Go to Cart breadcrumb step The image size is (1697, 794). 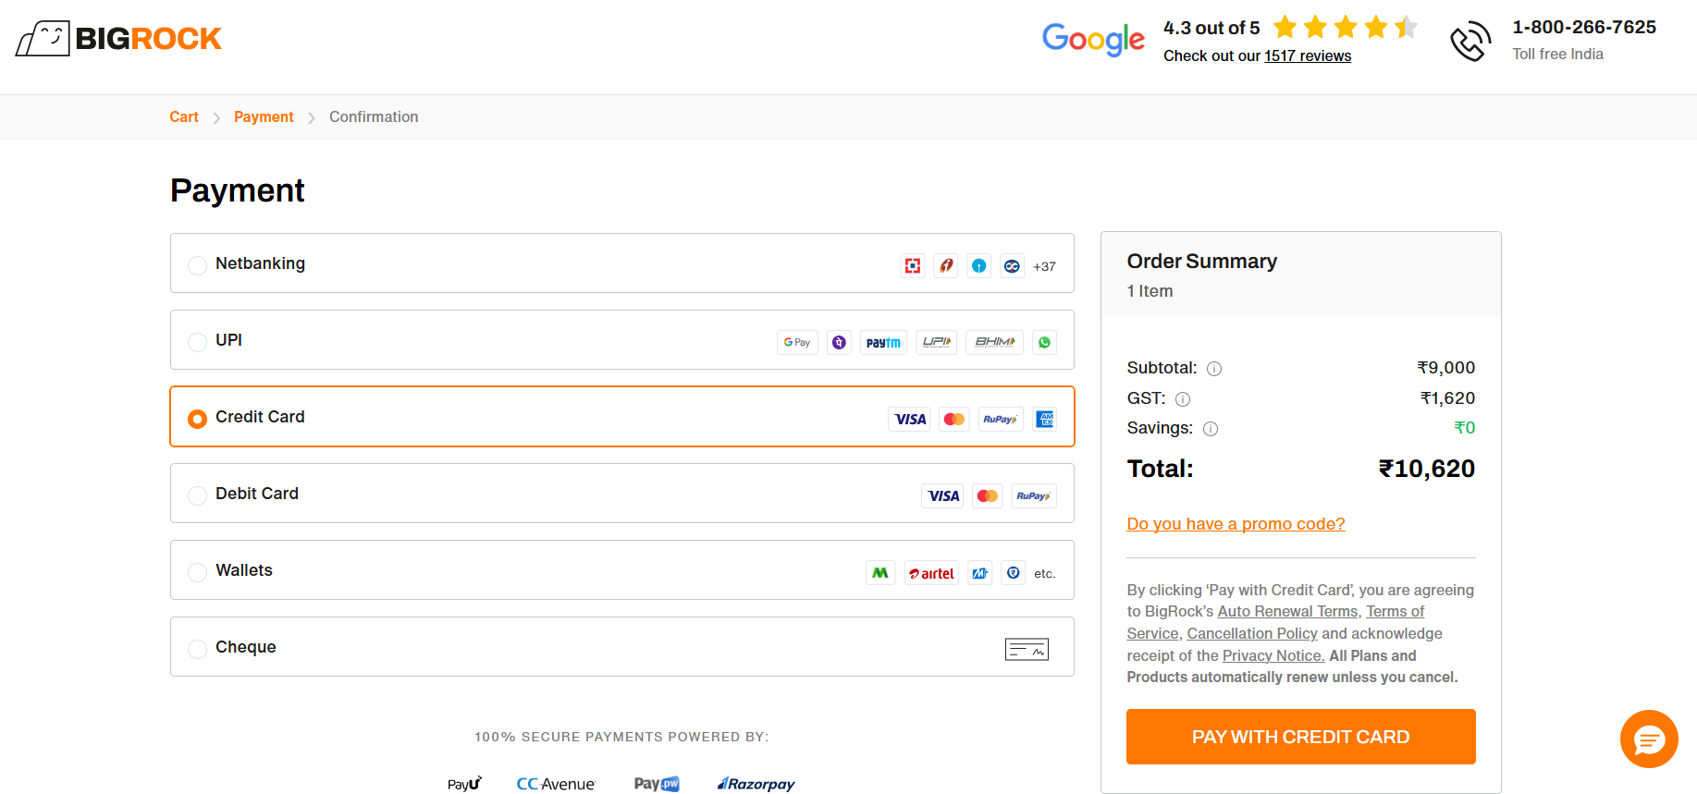(x=184, y=117)
